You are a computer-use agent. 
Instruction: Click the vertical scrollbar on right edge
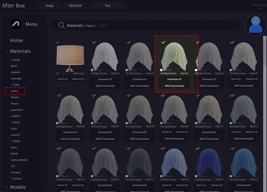pyautogui.click(x=265, y=51)
